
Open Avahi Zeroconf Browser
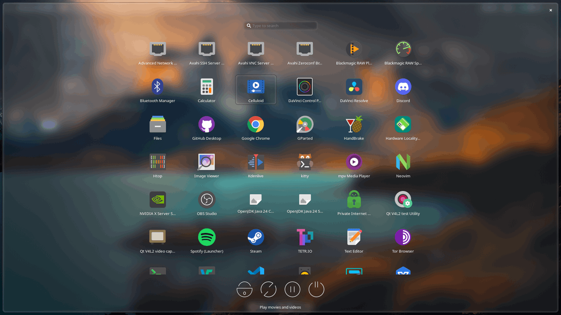click(x=305, y=53)
